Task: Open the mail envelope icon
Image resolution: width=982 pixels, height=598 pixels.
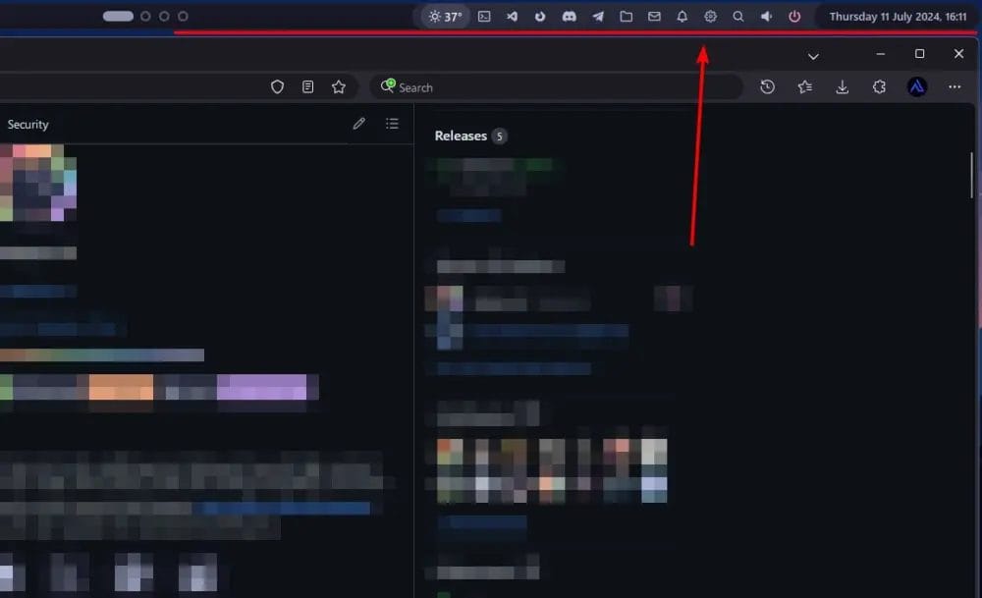Action: point(654,17)
